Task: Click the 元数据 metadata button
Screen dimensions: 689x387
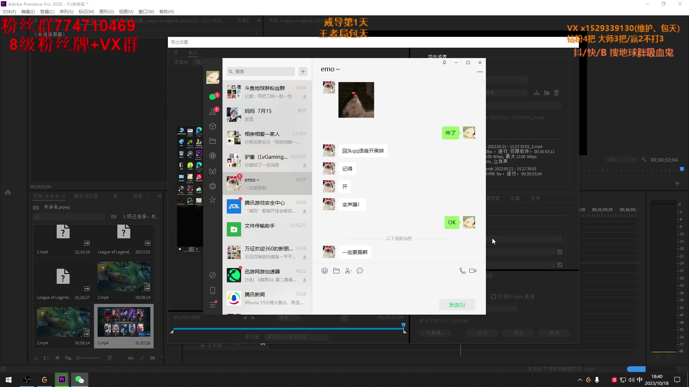Action: pyautogui.click(x=435, y=333)
